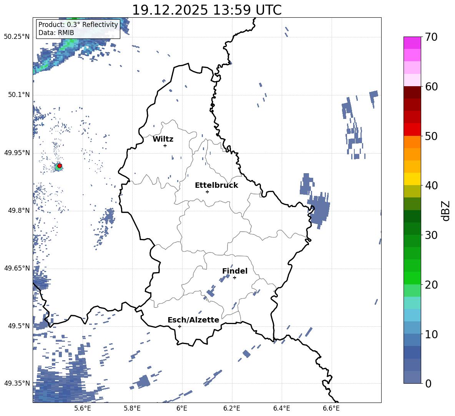This screenshot has width=455, height=416.
Task: Click the 50.25°N latitude label
Action: 17,37
